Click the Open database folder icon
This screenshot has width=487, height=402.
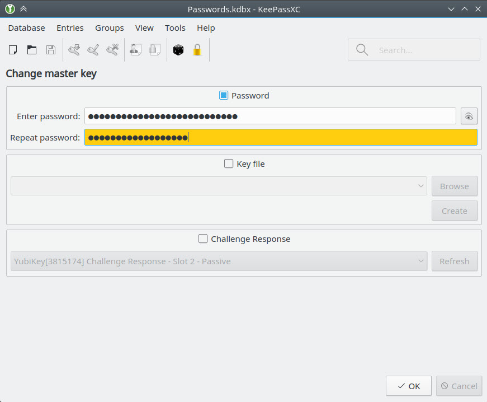32,50
